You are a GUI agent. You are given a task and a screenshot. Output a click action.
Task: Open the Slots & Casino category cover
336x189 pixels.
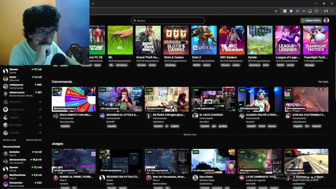tap(176, 40)
